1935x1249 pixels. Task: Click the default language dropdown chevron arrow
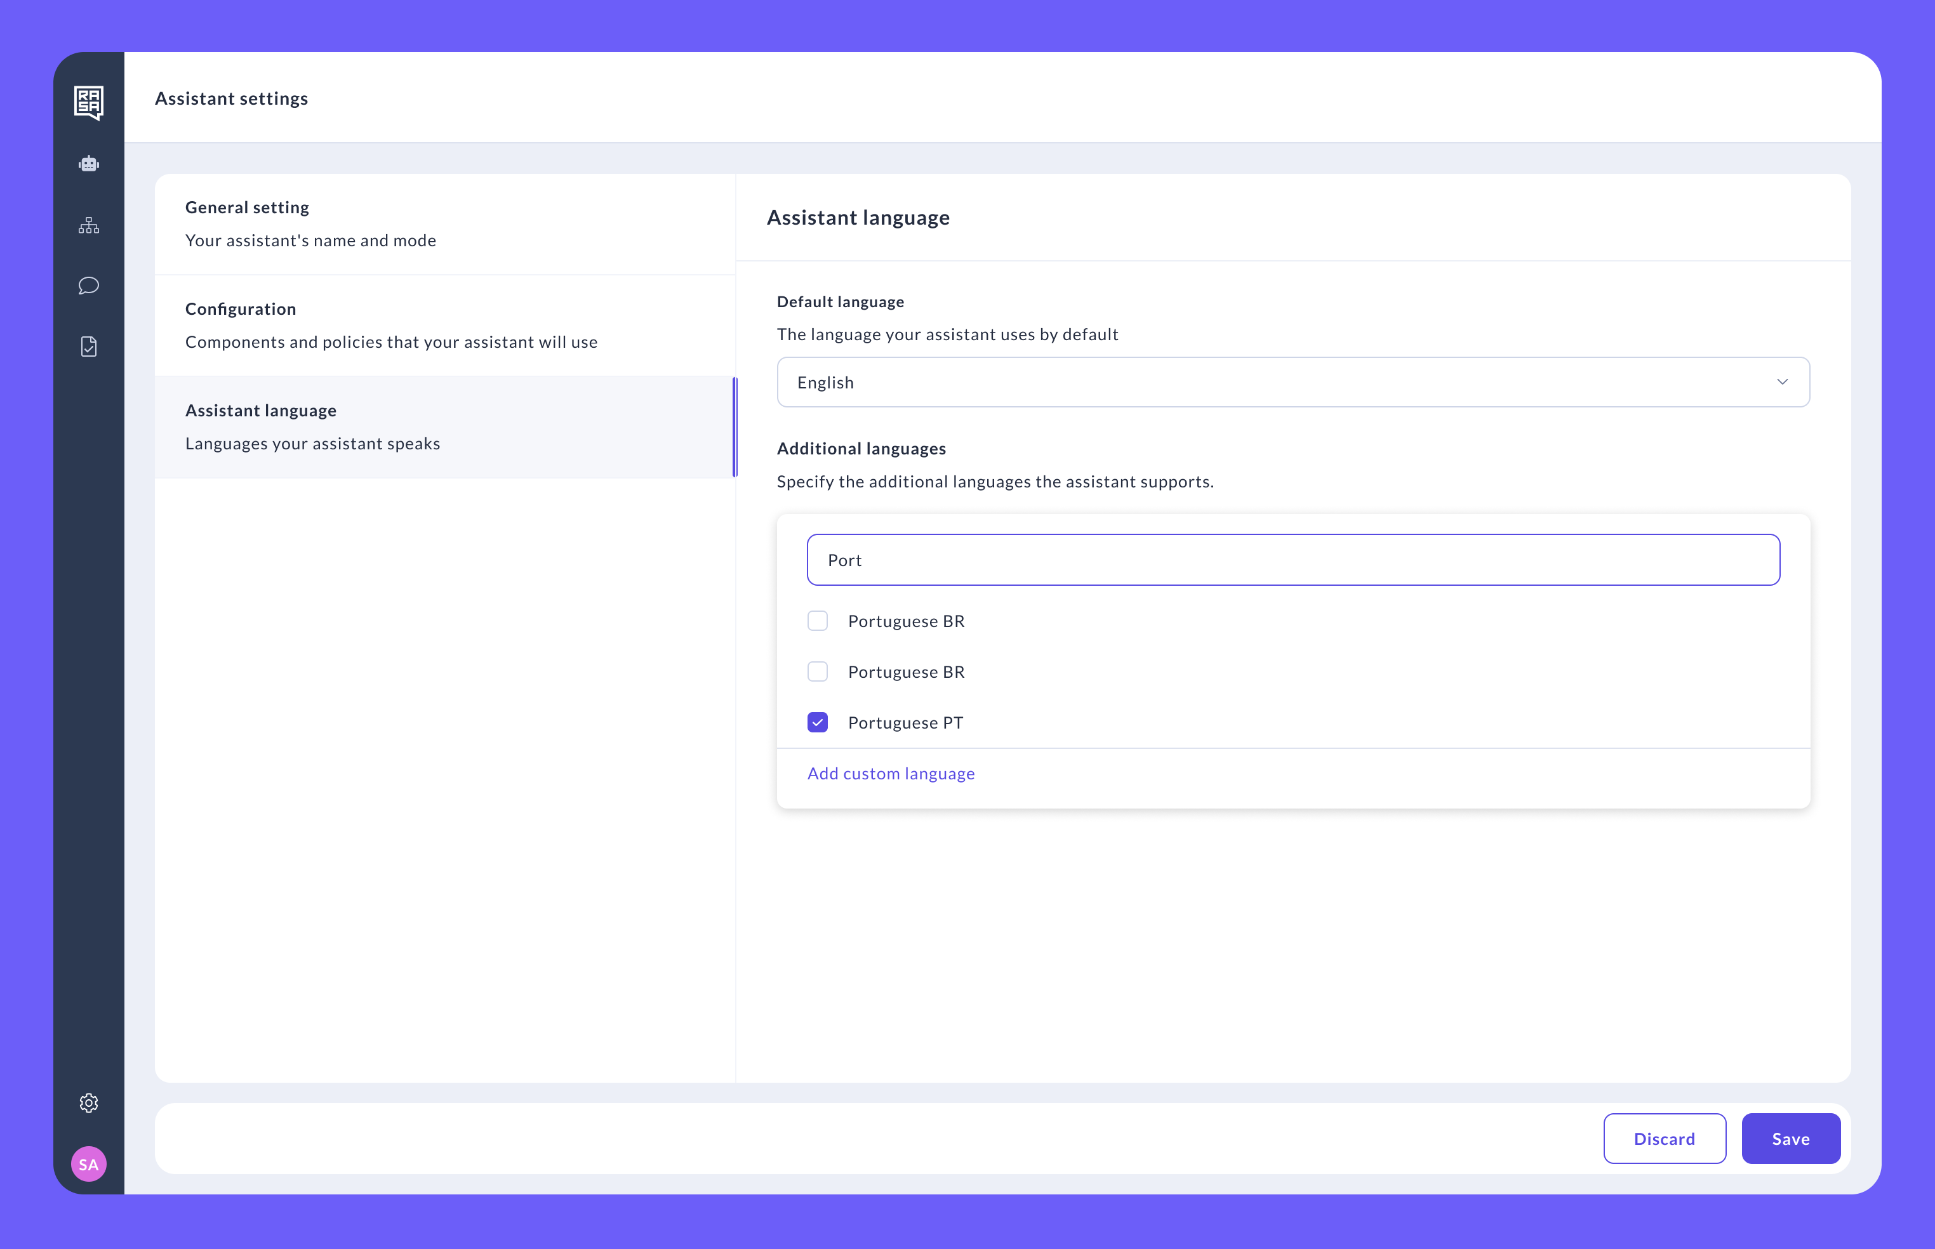click(x=1781, y=382)
